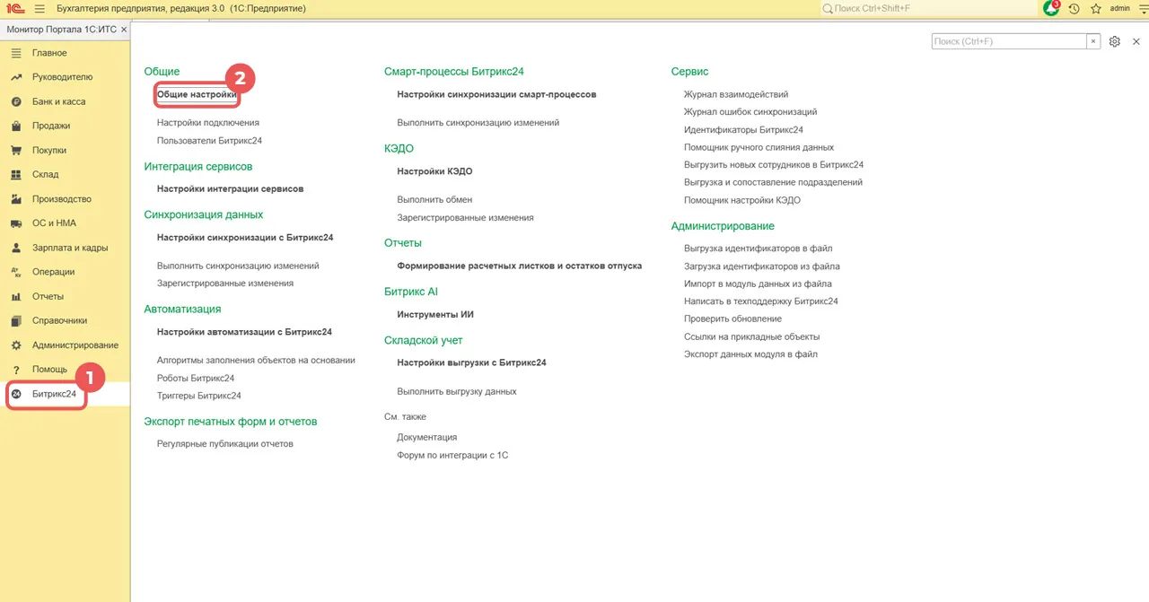Open the sections hamburger menu icon
The height and width of the screenshot is (602, 1149).
tap(39, 8)
